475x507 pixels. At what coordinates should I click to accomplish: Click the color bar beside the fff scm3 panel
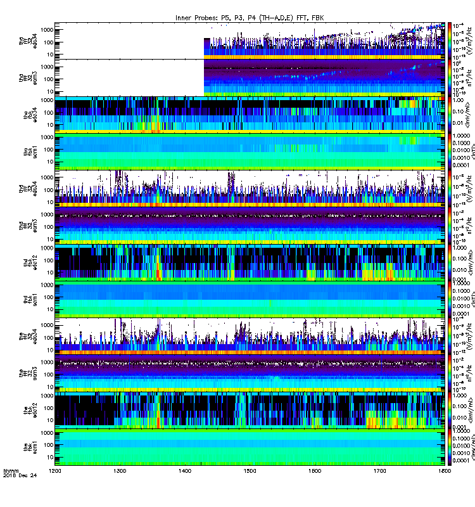[449, 373]
